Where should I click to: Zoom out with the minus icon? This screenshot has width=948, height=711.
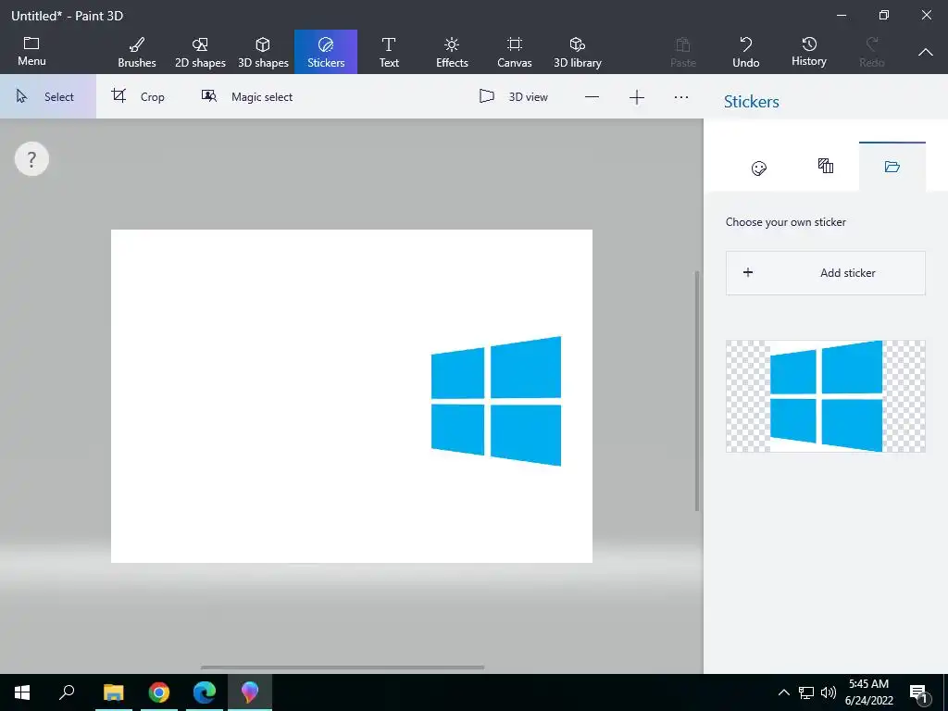point(592,96)
